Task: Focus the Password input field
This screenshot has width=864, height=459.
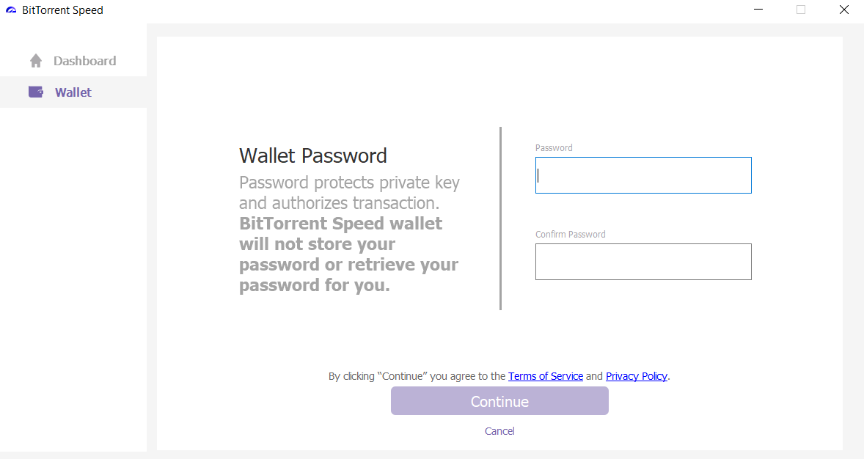Action: point(643,175)
